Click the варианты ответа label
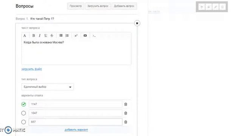The image size is (242, 136). click(x=32, y=95)
